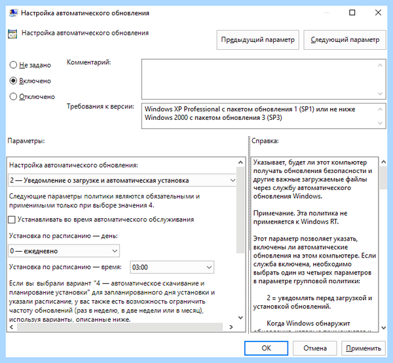
Task: Click the splitter between parameters and help
Action: tap(249, 235)
